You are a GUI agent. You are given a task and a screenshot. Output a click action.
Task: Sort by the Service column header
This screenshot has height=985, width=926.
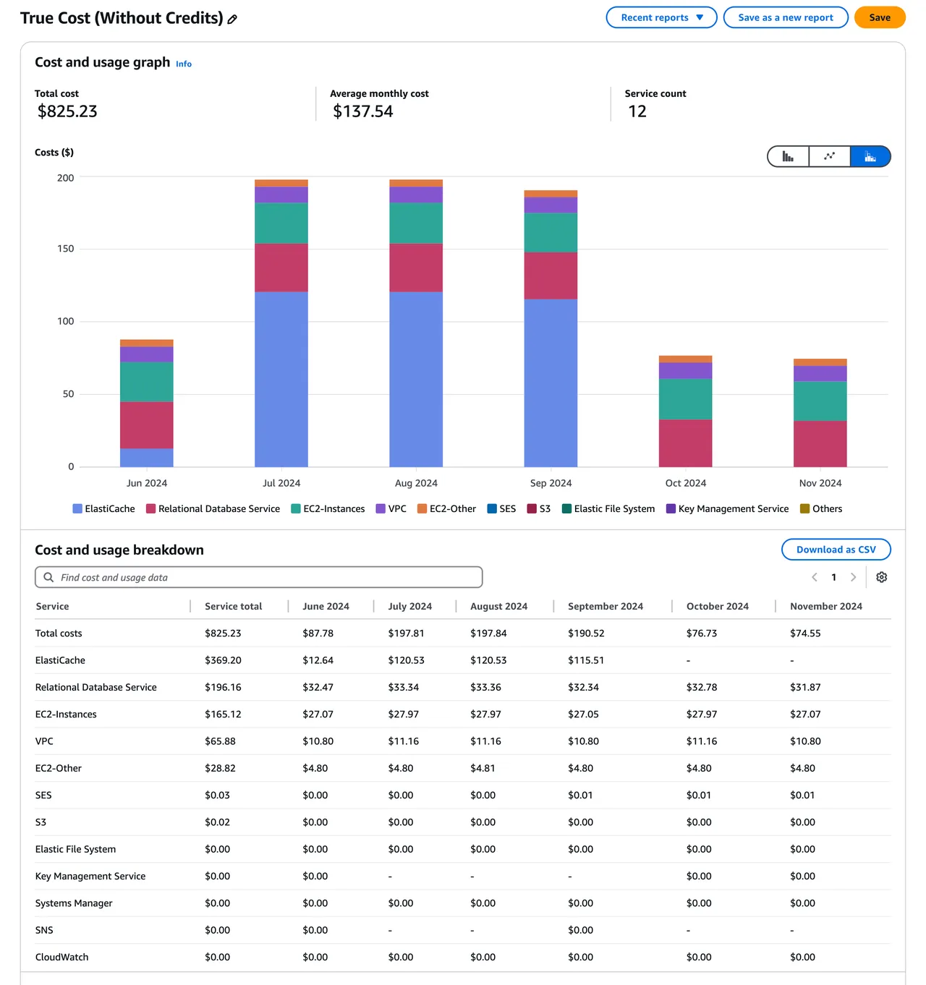click(52, 606)
